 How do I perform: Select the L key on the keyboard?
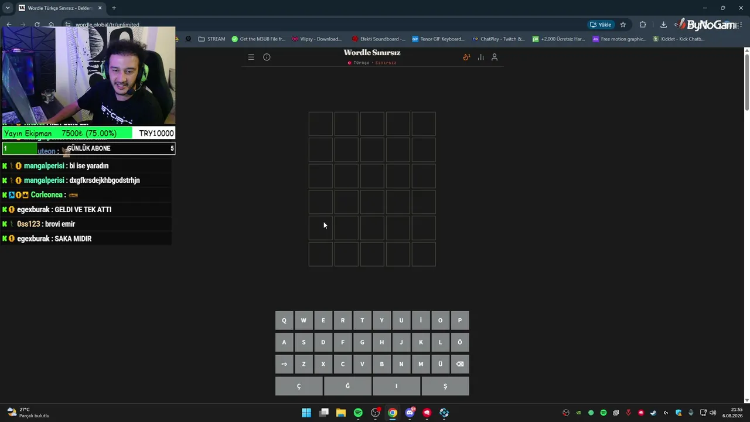coord(440,342)
